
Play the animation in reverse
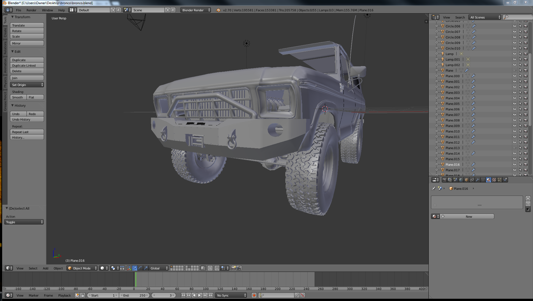point(194,295)
